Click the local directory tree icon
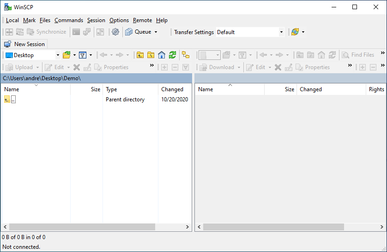This screenshot has width=387, height=252. pos(186,55)
